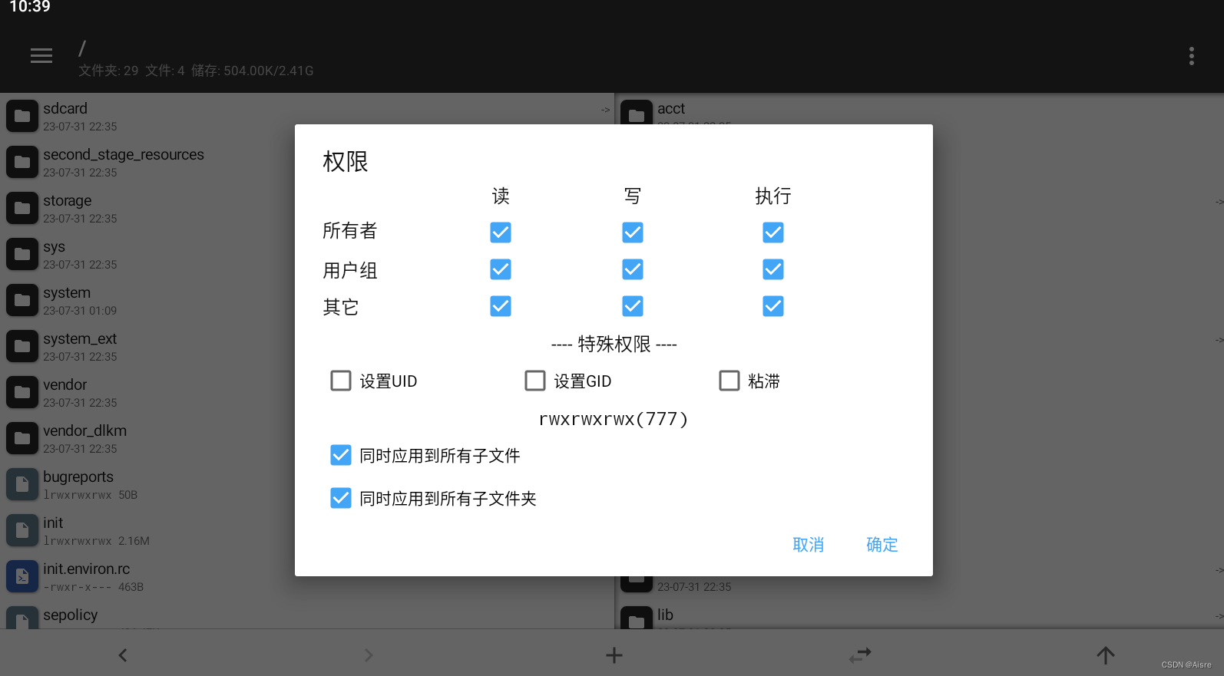The width and height of the screenshot is (1224, 676).
Task: Uncheck others read permission
Action: pos(501,306)
